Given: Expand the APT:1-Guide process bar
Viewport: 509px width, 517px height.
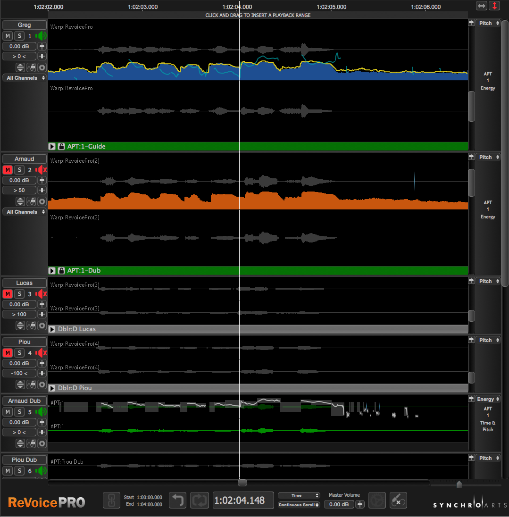Looking at the screenshot, I should click(x=52, y=146).
